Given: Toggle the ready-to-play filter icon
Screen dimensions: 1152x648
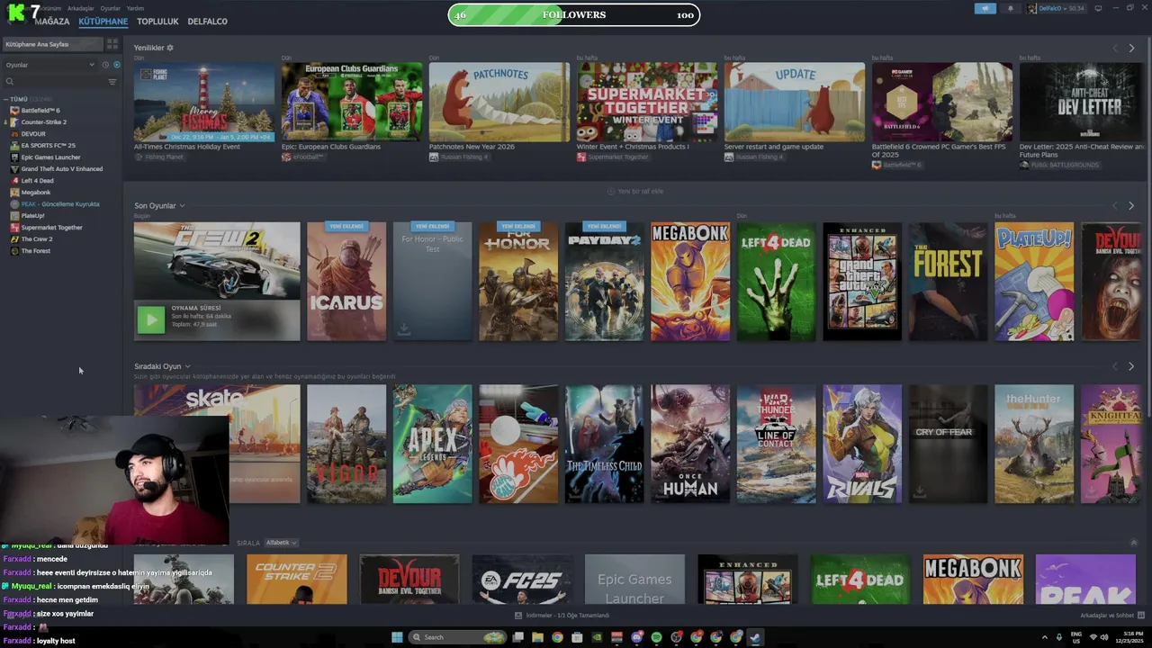Looking at the screenshot, I should 116,65.
